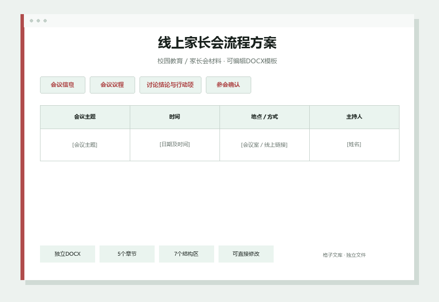Click the middle window control dot
This screenshot has width=439, height=302.
[39, 20]
